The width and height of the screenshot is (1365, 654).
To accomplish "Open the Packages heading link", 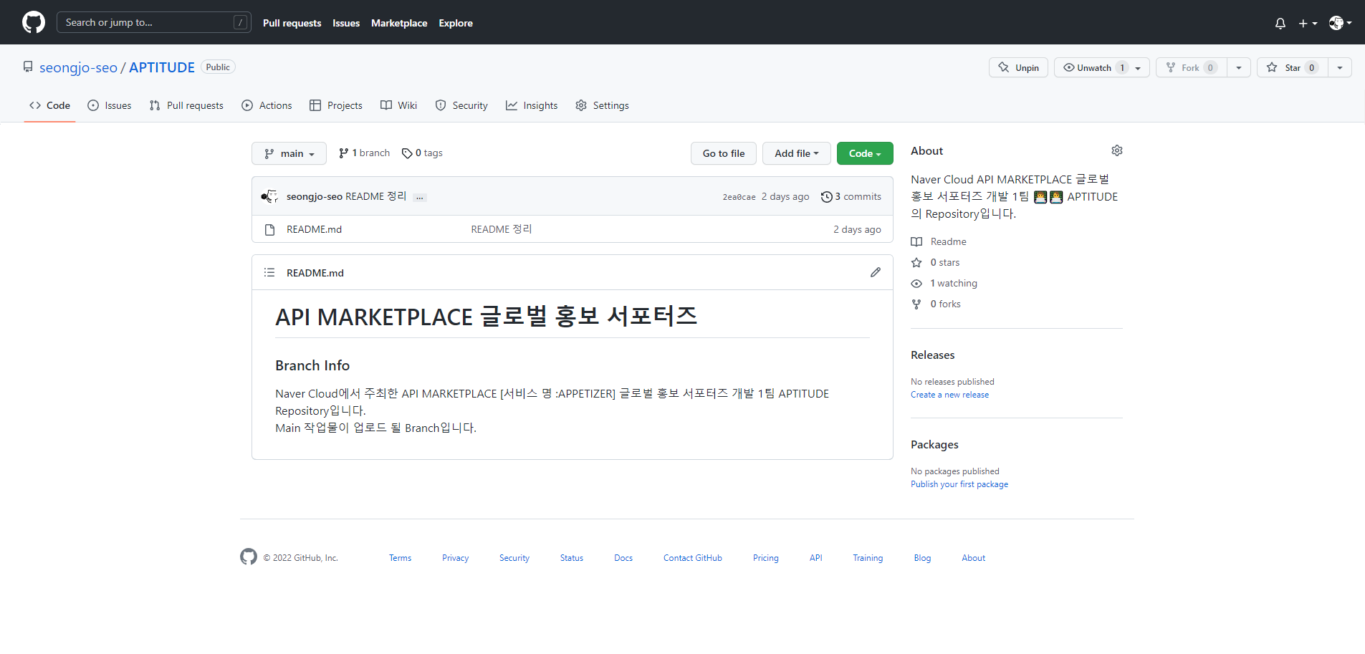I will click(934, 444).
